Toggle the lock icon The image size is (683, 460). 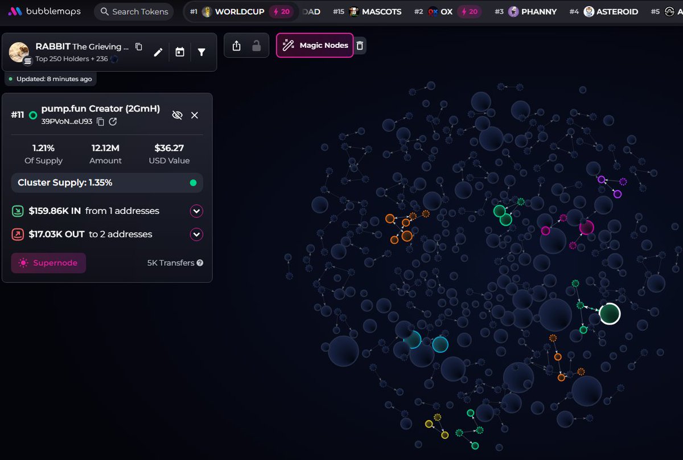coord(257,46)
